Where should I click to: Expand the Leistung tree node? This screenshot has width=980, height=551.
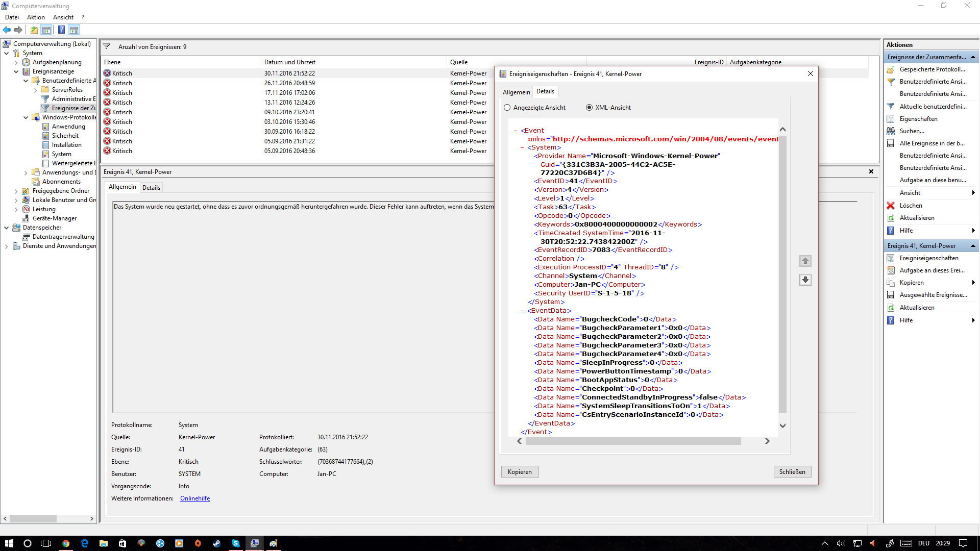pos(16,209)
